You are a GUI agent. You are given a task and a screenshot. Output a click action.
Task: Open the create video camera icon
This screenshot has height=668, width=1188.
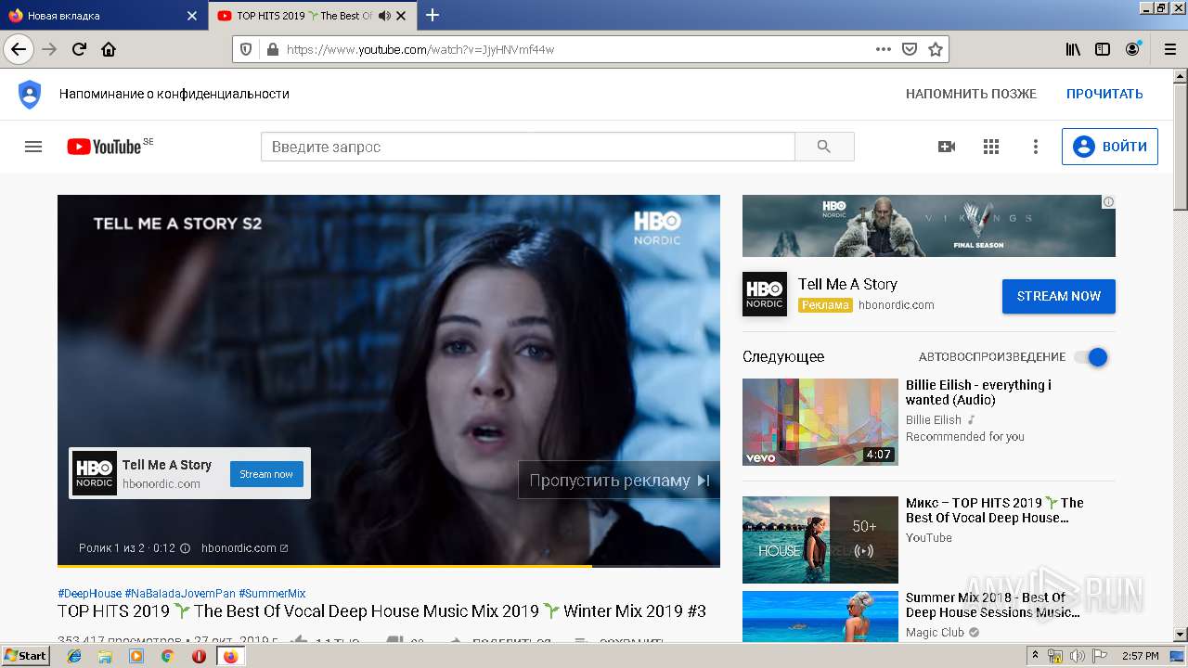pyautogui.click(x=947, y=147)
